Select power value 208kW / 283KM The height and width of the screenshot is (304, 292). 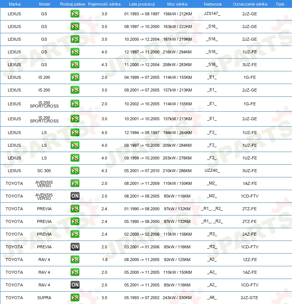pyautogui.click(x=177, y=65)
